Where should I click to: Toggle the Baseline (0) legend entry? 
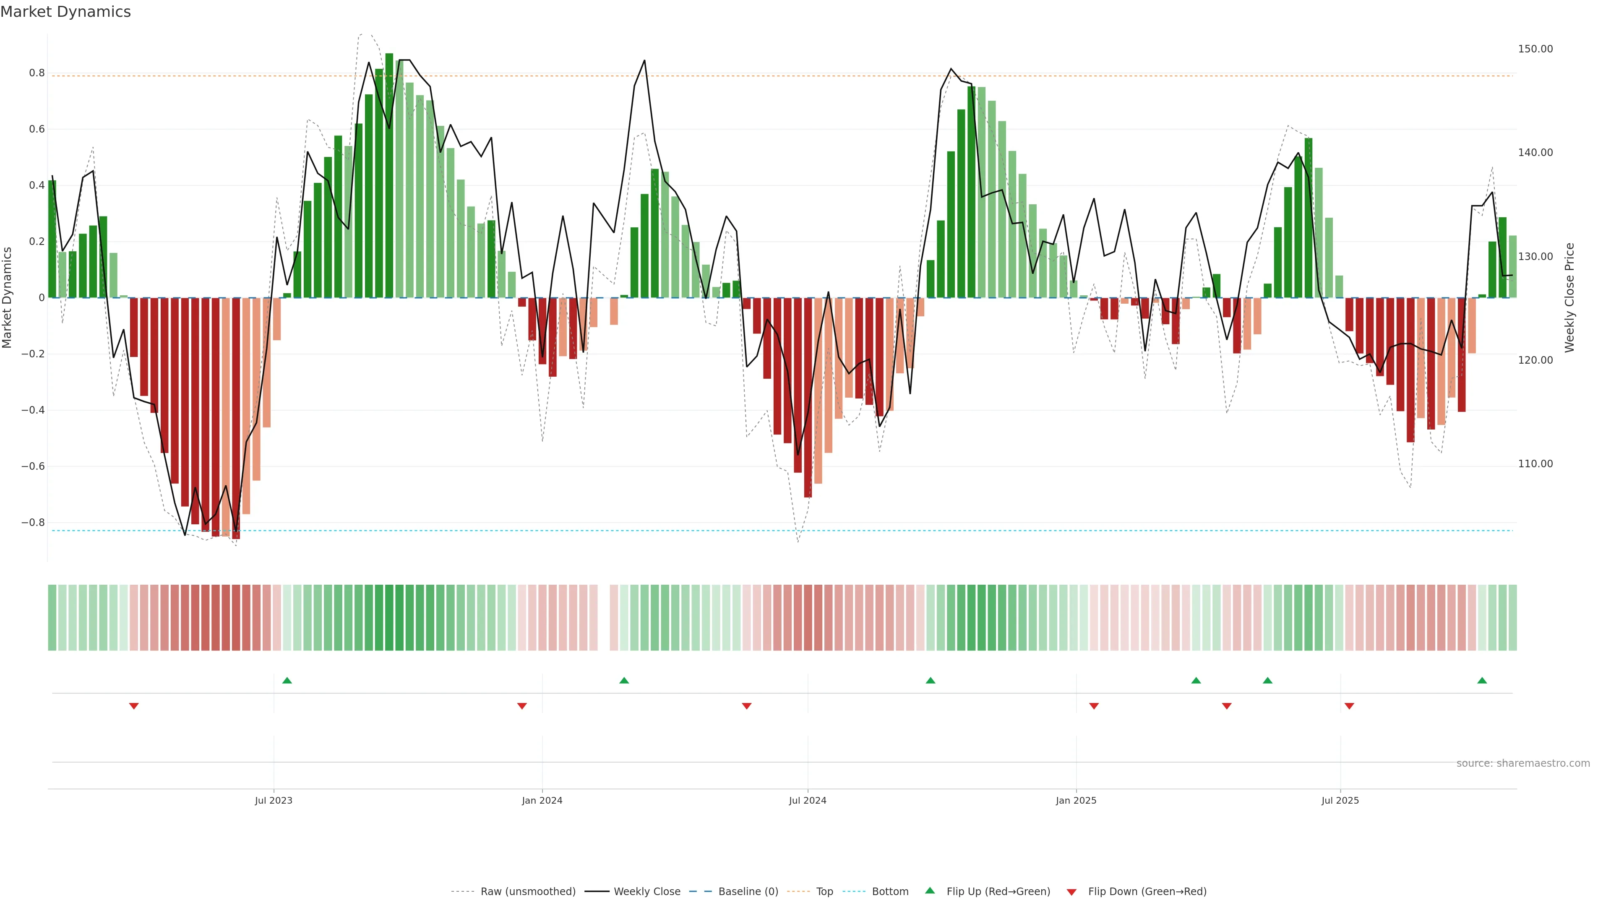748,892
